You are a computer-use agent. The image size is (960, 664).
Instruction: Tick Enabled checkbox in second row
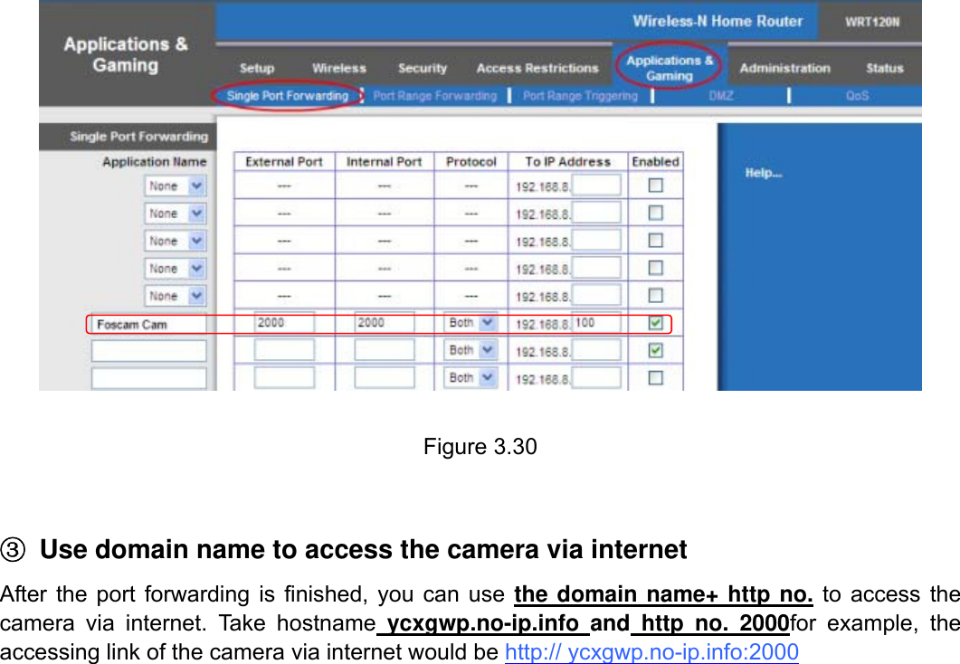tap(655, 213)
